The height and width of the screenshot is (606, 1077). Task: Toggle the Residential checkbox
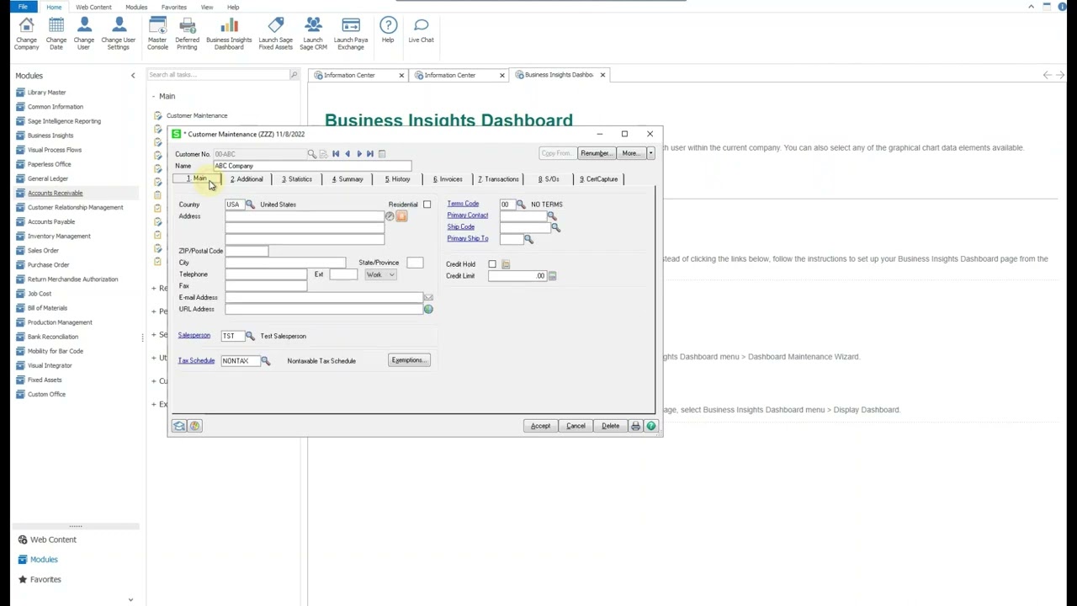(427, 205)
